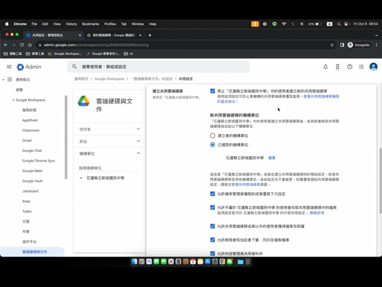Open the help question mark icon
The width and height of the screenshot is (382, 287).
pyautogui.click(x=350, y=66)
